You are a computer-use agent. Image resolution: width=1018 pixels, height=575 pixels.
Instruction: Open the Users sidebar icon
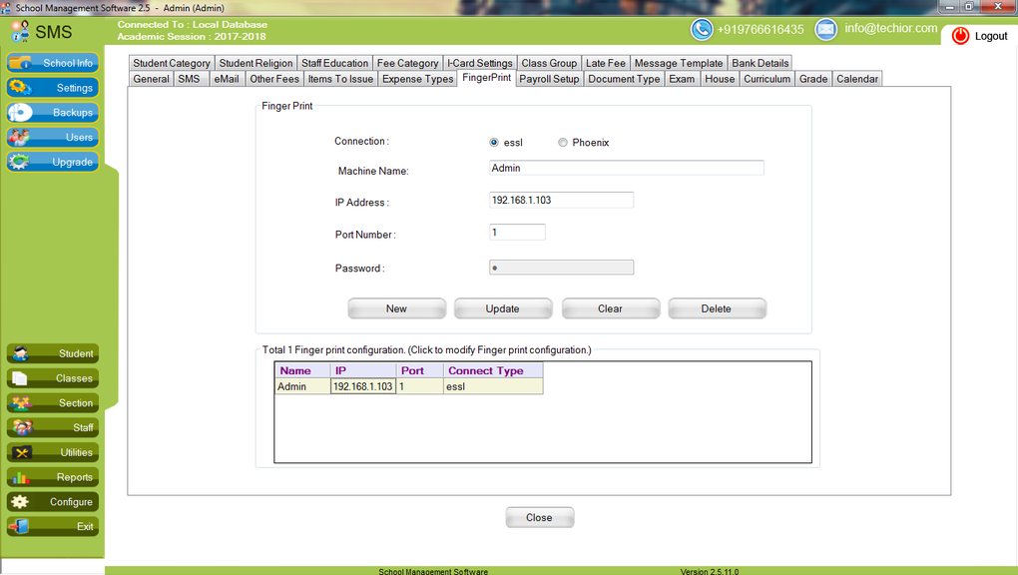[52, 137]
